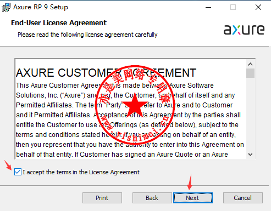Screen dimensions: 271x211
Task: Click inside the license agreement text box
Action: click(x=131, y=109)
